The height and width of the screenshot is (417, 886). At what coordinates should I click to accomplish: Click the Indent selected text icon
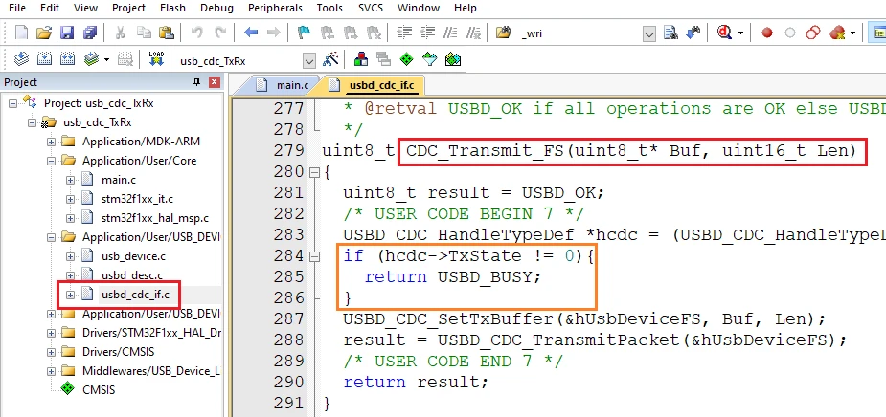click(x=404, y=33)
